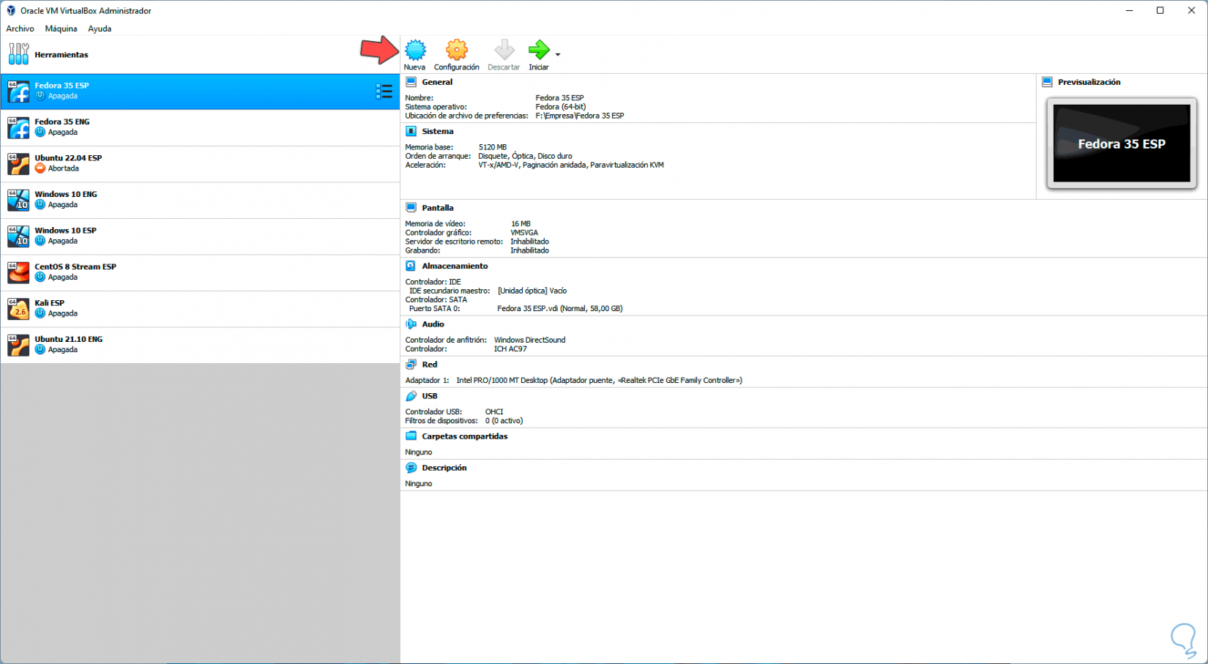Select the Windows 10 ENG machine name
This screenshot has height=664, width=1208.
(x=66, y=195)
